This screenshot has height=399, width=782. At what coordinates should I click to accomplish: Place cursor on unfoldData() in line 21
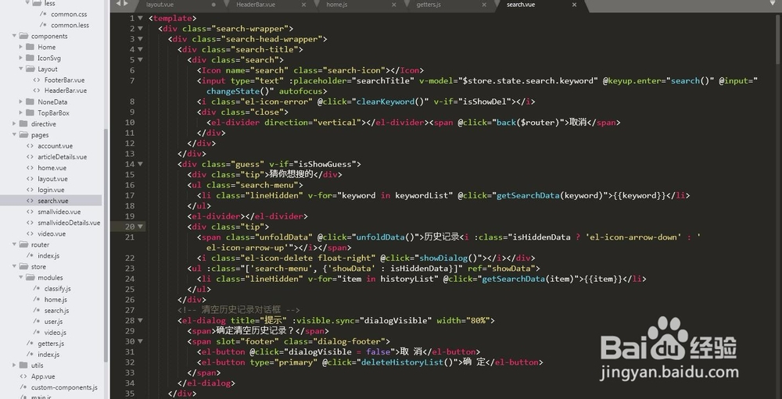click(x=385, y=237)
